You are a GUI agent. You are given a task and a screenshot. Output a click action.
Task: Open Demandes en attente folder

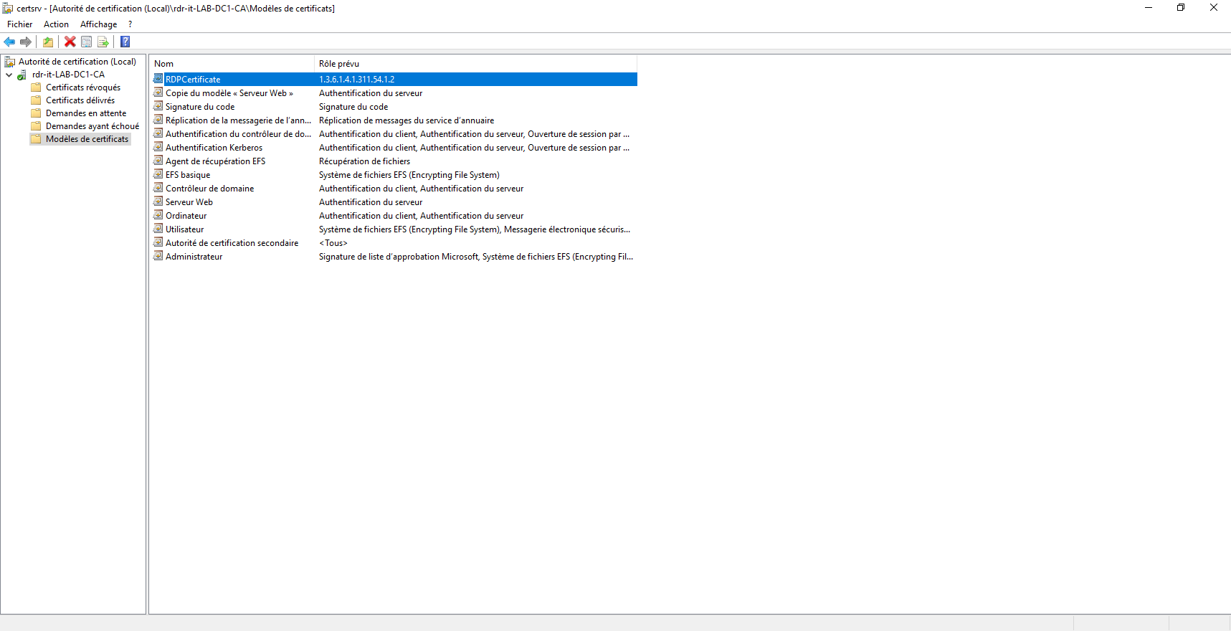85,113
